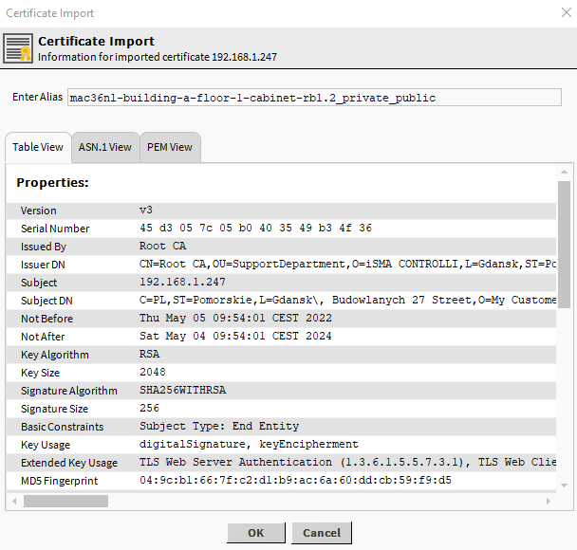Viewport: 577px width, 550px height.
Task: Switch to the Table View tab
Action: [x=38, y=147]
